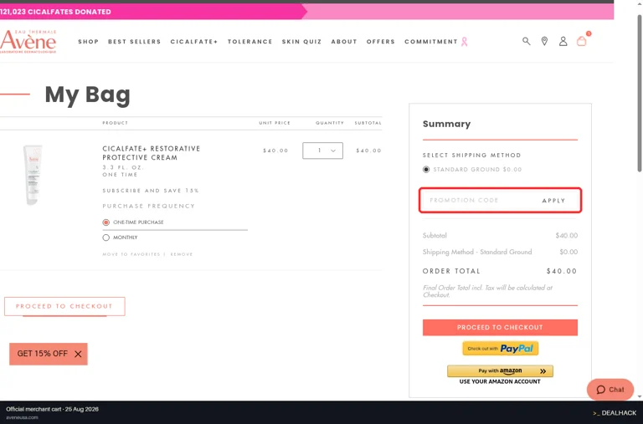
Task: Open the Cicalfate+ menu
Action: (194, 42)
